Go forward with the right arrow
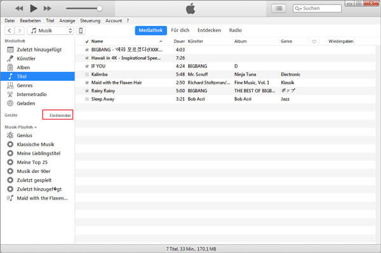Screen dimensions: 381x253 (x=20, y=31)
